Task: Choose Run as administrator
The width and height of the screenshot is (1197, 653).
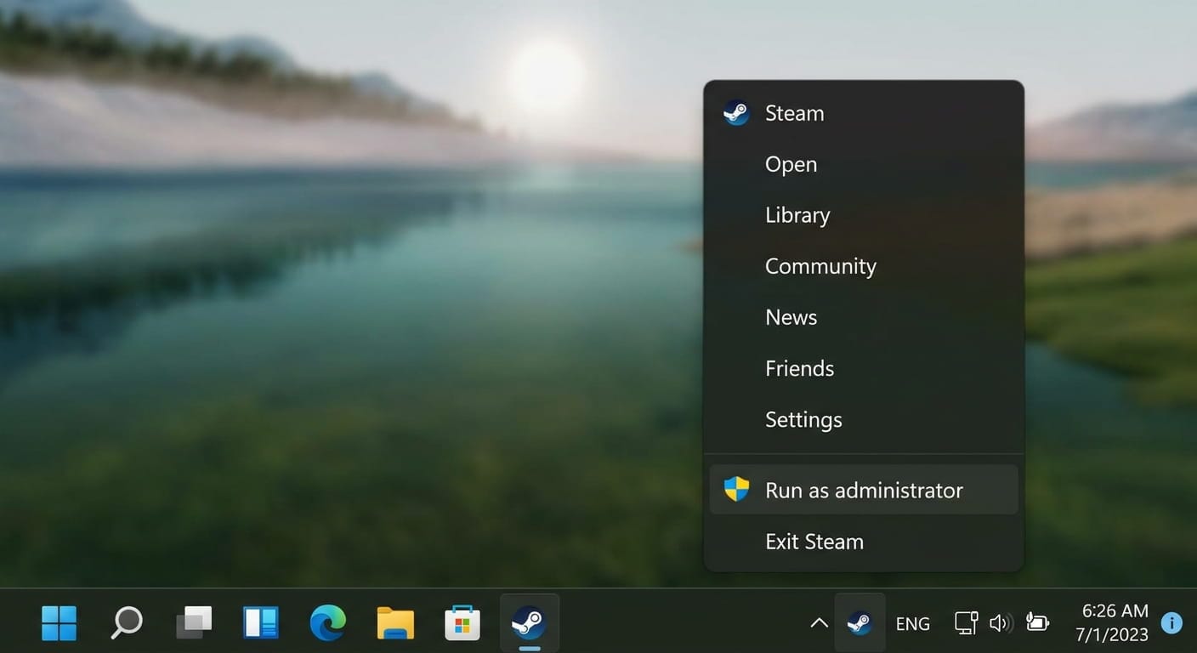Action: (864, 490)
